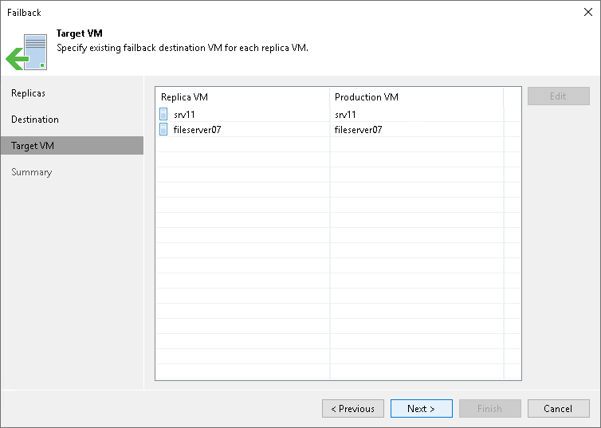Go to the Destination wizard step
This screenshot has width=601, height=428.
click(35, 120)
